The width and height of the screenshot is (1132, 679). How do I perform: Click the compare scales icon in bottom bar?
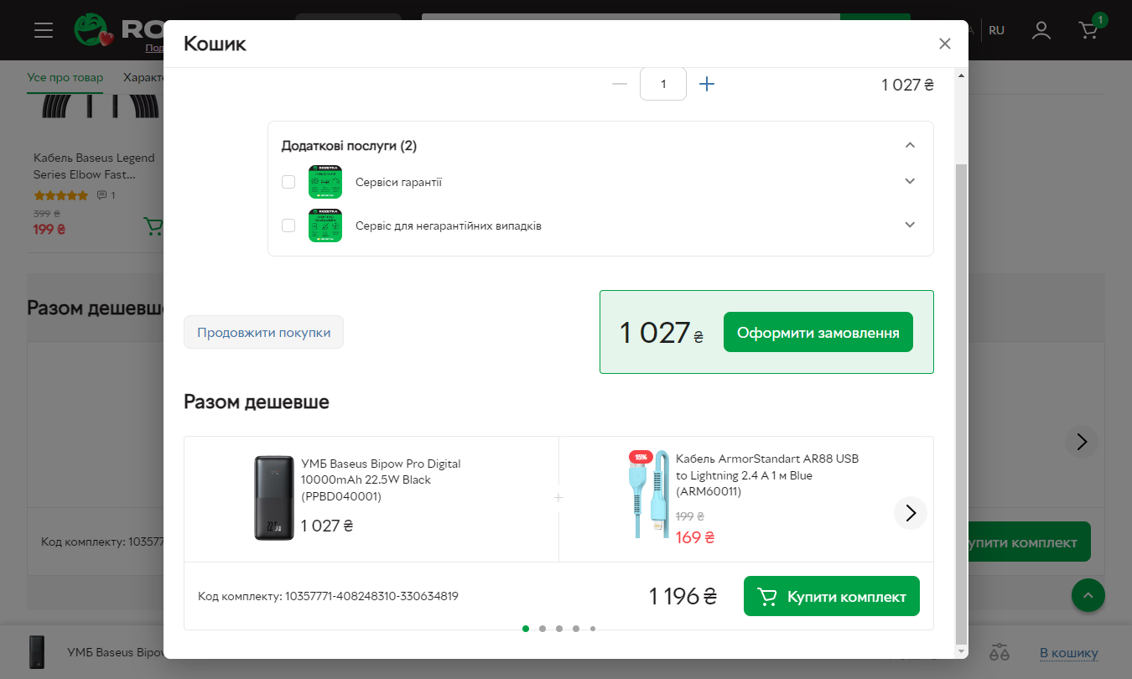(1000, 652)
